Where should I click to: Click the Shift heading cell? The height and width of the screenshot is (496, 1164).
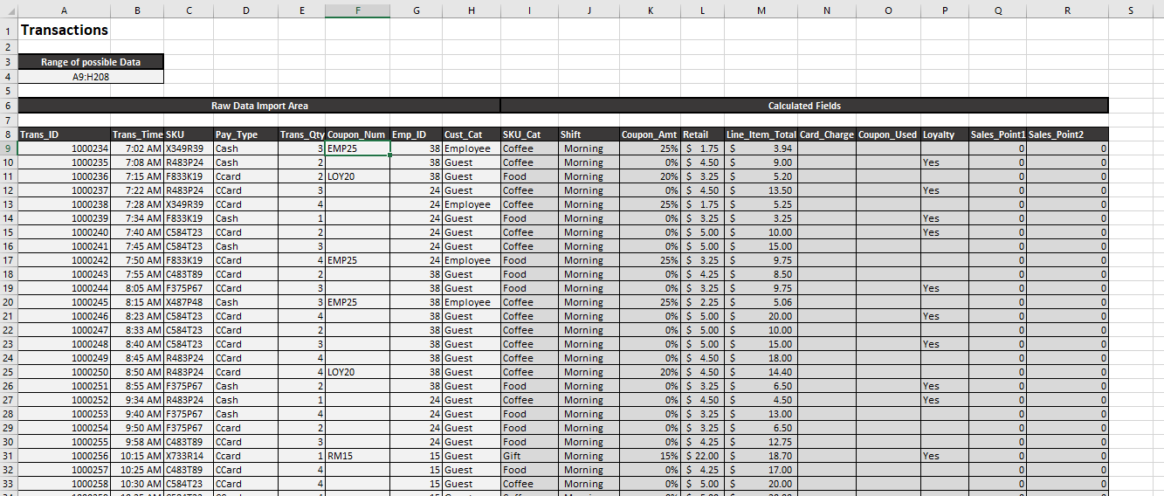(589, 134)
